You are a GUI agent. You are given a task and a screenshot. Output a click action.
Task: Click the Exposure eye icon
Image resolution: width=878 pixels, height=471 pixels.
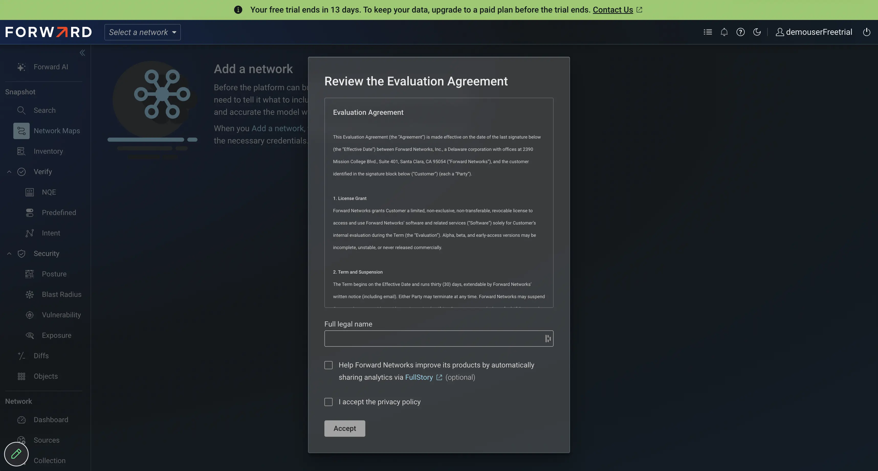coord(30,335)
